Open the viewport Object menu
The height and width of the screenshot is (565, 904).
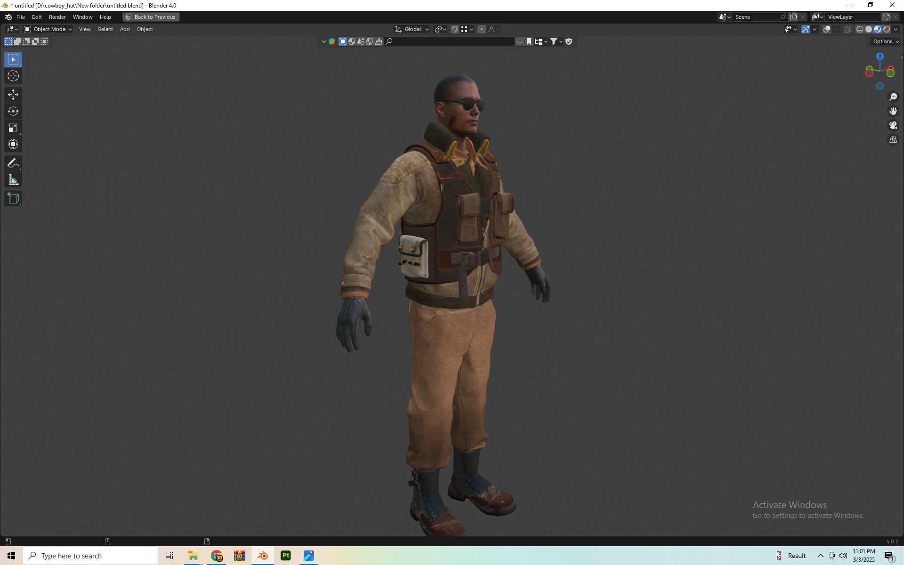pos(145,29)
